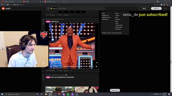Downvote the XQC IS SPIDERMAN CONFIRED post
The height and width of the screenshot is (96, 172).
point(43,79)
